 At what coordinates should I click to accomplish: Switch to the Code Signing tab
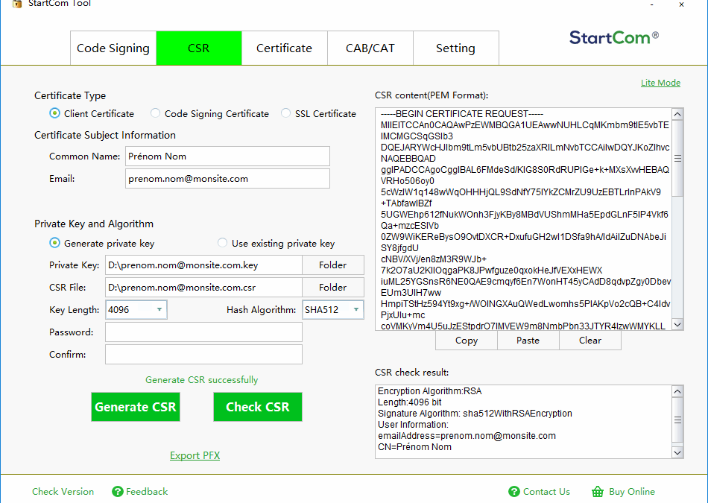click(113, 48)
